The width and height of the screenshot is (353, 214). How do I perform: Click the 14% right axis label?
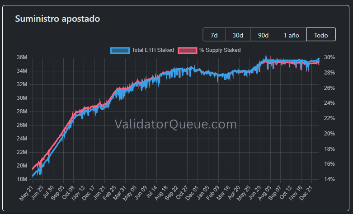[x=329, y=179]
